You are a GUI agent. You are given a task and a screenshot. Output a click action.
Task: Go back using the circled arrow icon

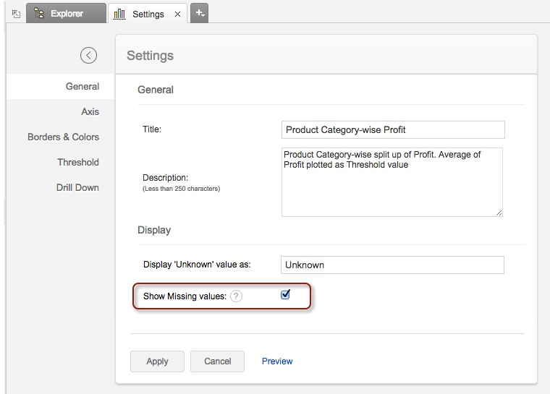(x=88, y=55)
